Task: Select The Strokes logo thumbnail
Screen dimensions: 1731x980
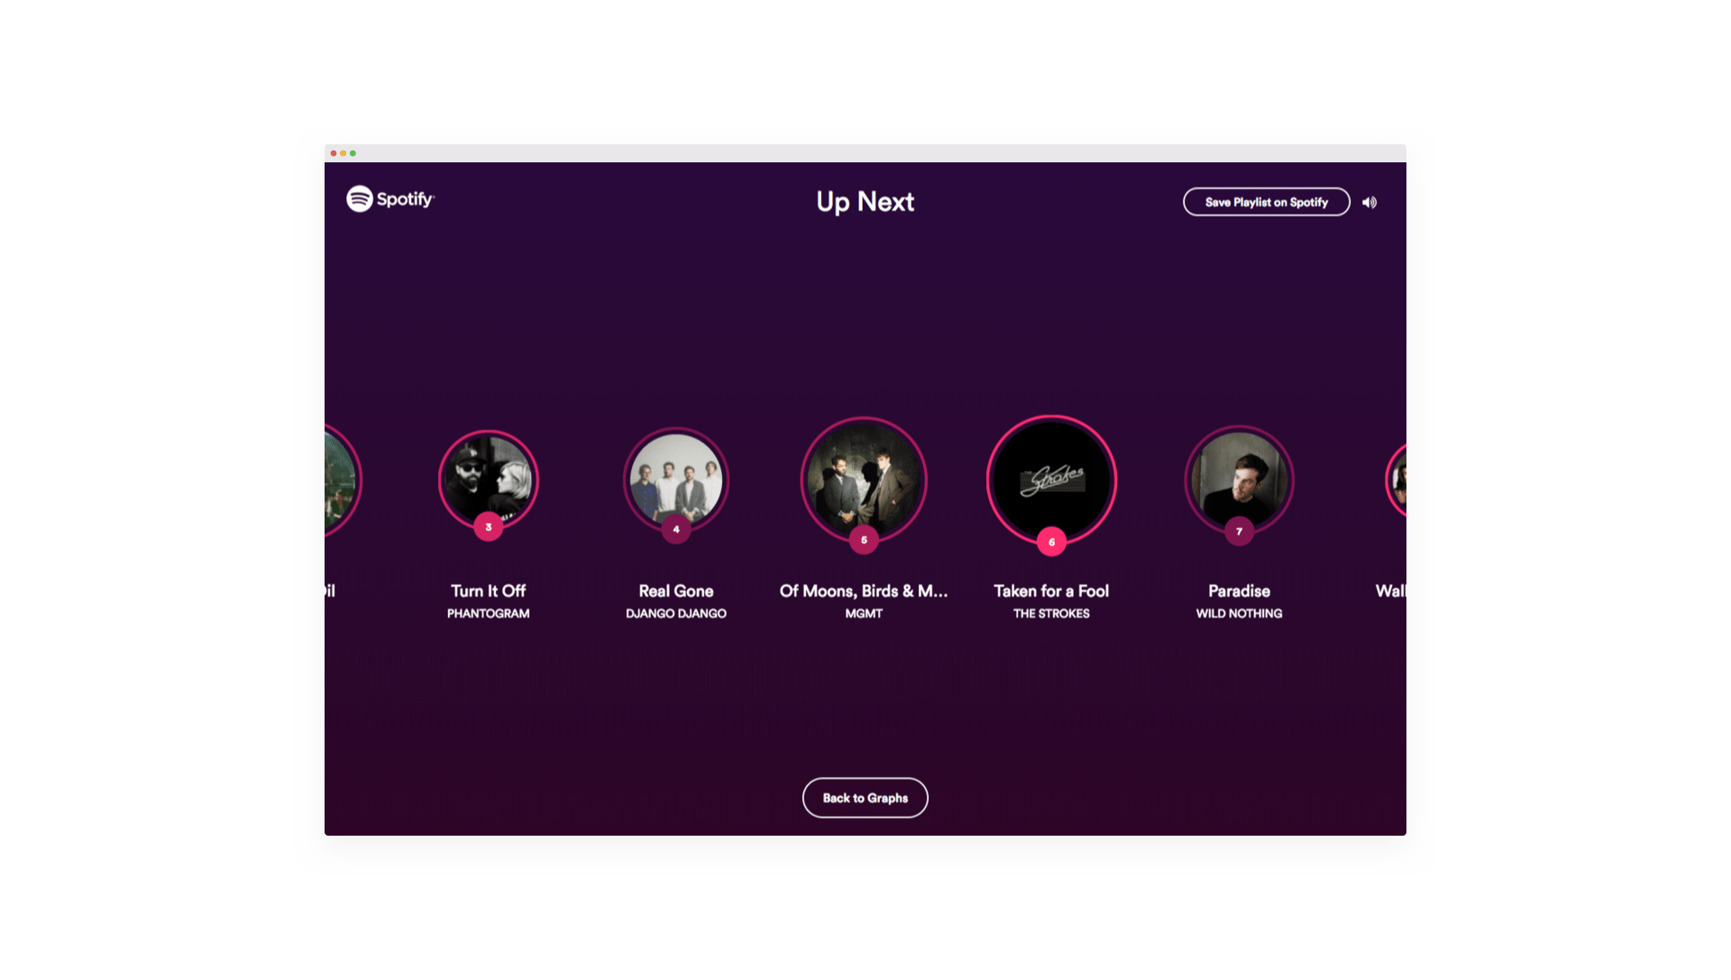Action: (x=1051, y=479)
